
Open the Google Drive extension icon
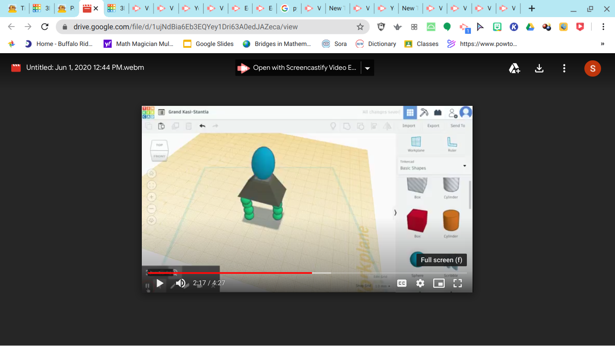coord(530,27)
